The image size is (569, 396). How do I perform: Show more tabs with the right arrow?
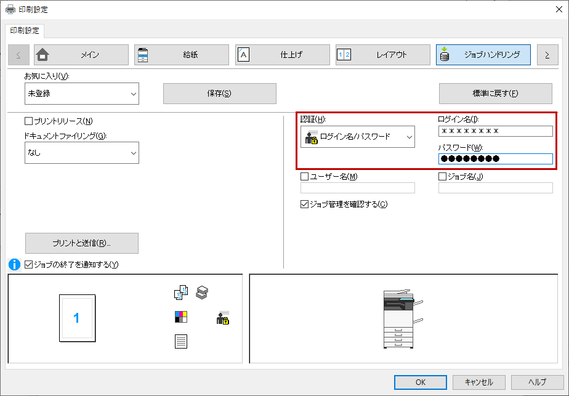coord(547,55)
